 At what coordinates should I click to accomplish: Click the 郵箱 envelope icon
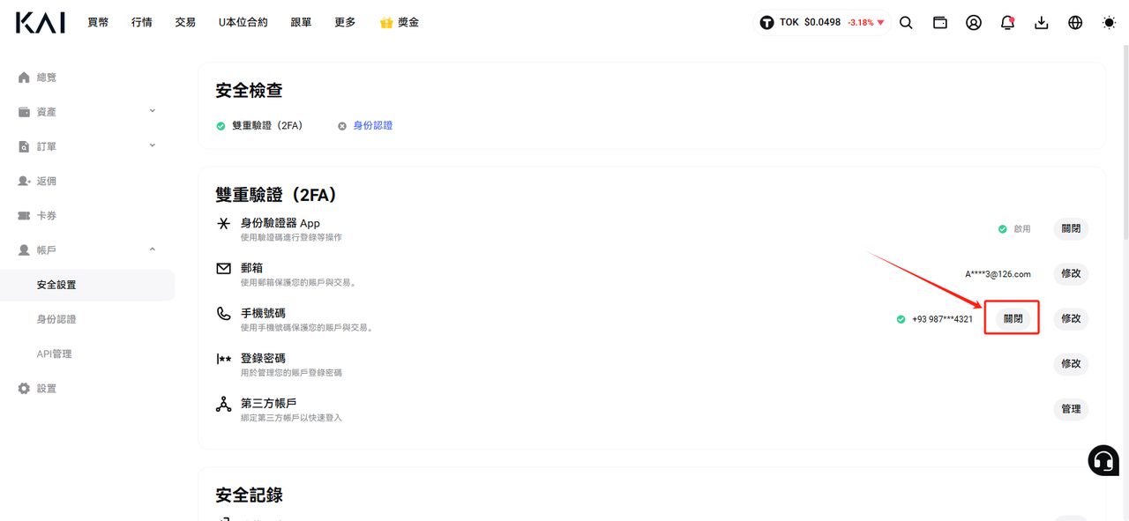click(224, 268)
